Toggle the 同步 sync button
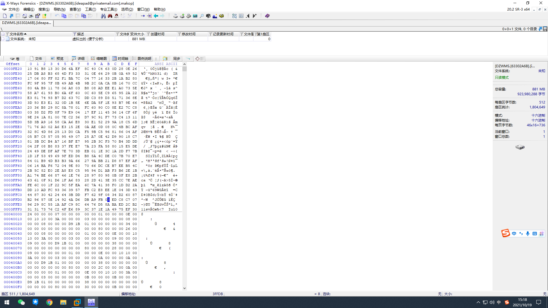This screenshot has height=308, width=548. tap(176, 58)
